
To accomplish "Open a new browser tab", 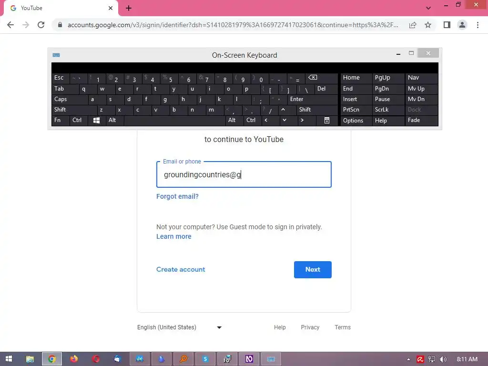I will point(129,8).
